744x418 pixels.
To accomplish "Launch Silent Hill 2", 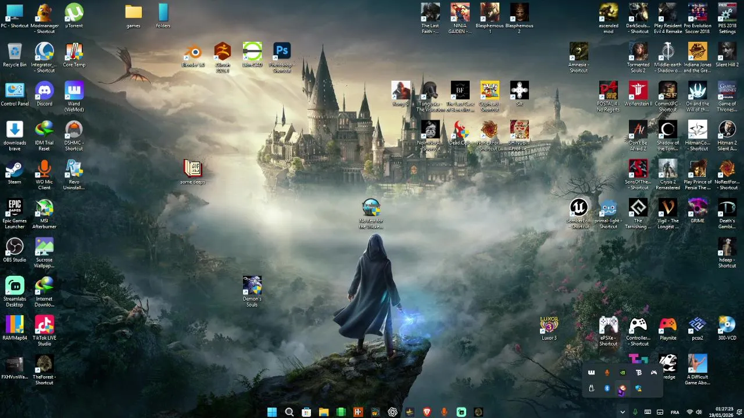I will pyautogui.click(x=727, y=55).
